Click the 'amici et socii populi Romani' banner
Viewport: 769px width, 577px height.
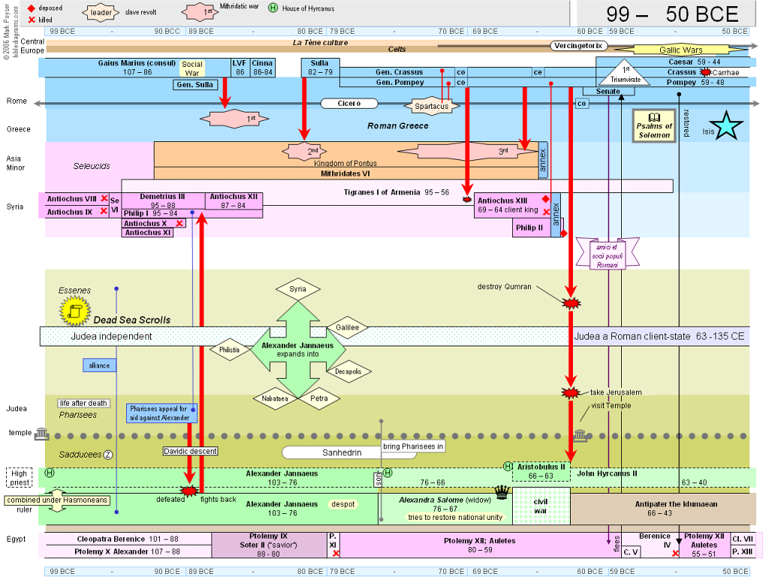(607, 255)
